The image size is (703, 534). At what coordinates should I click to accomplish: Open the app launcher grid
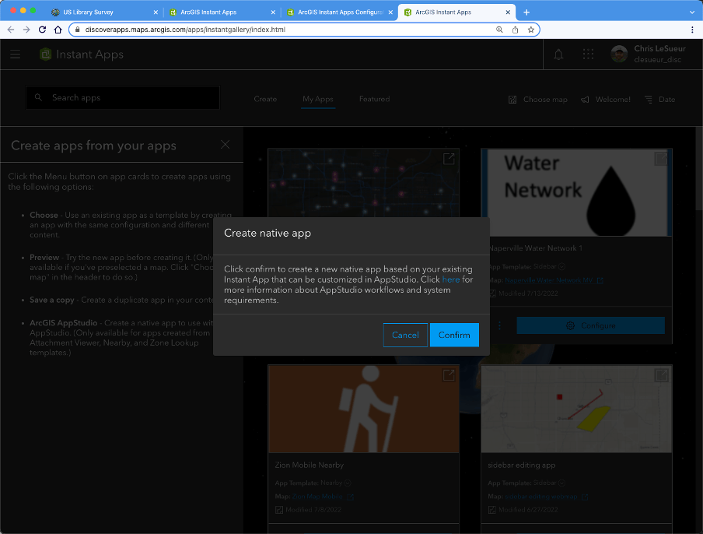point(588,54)
